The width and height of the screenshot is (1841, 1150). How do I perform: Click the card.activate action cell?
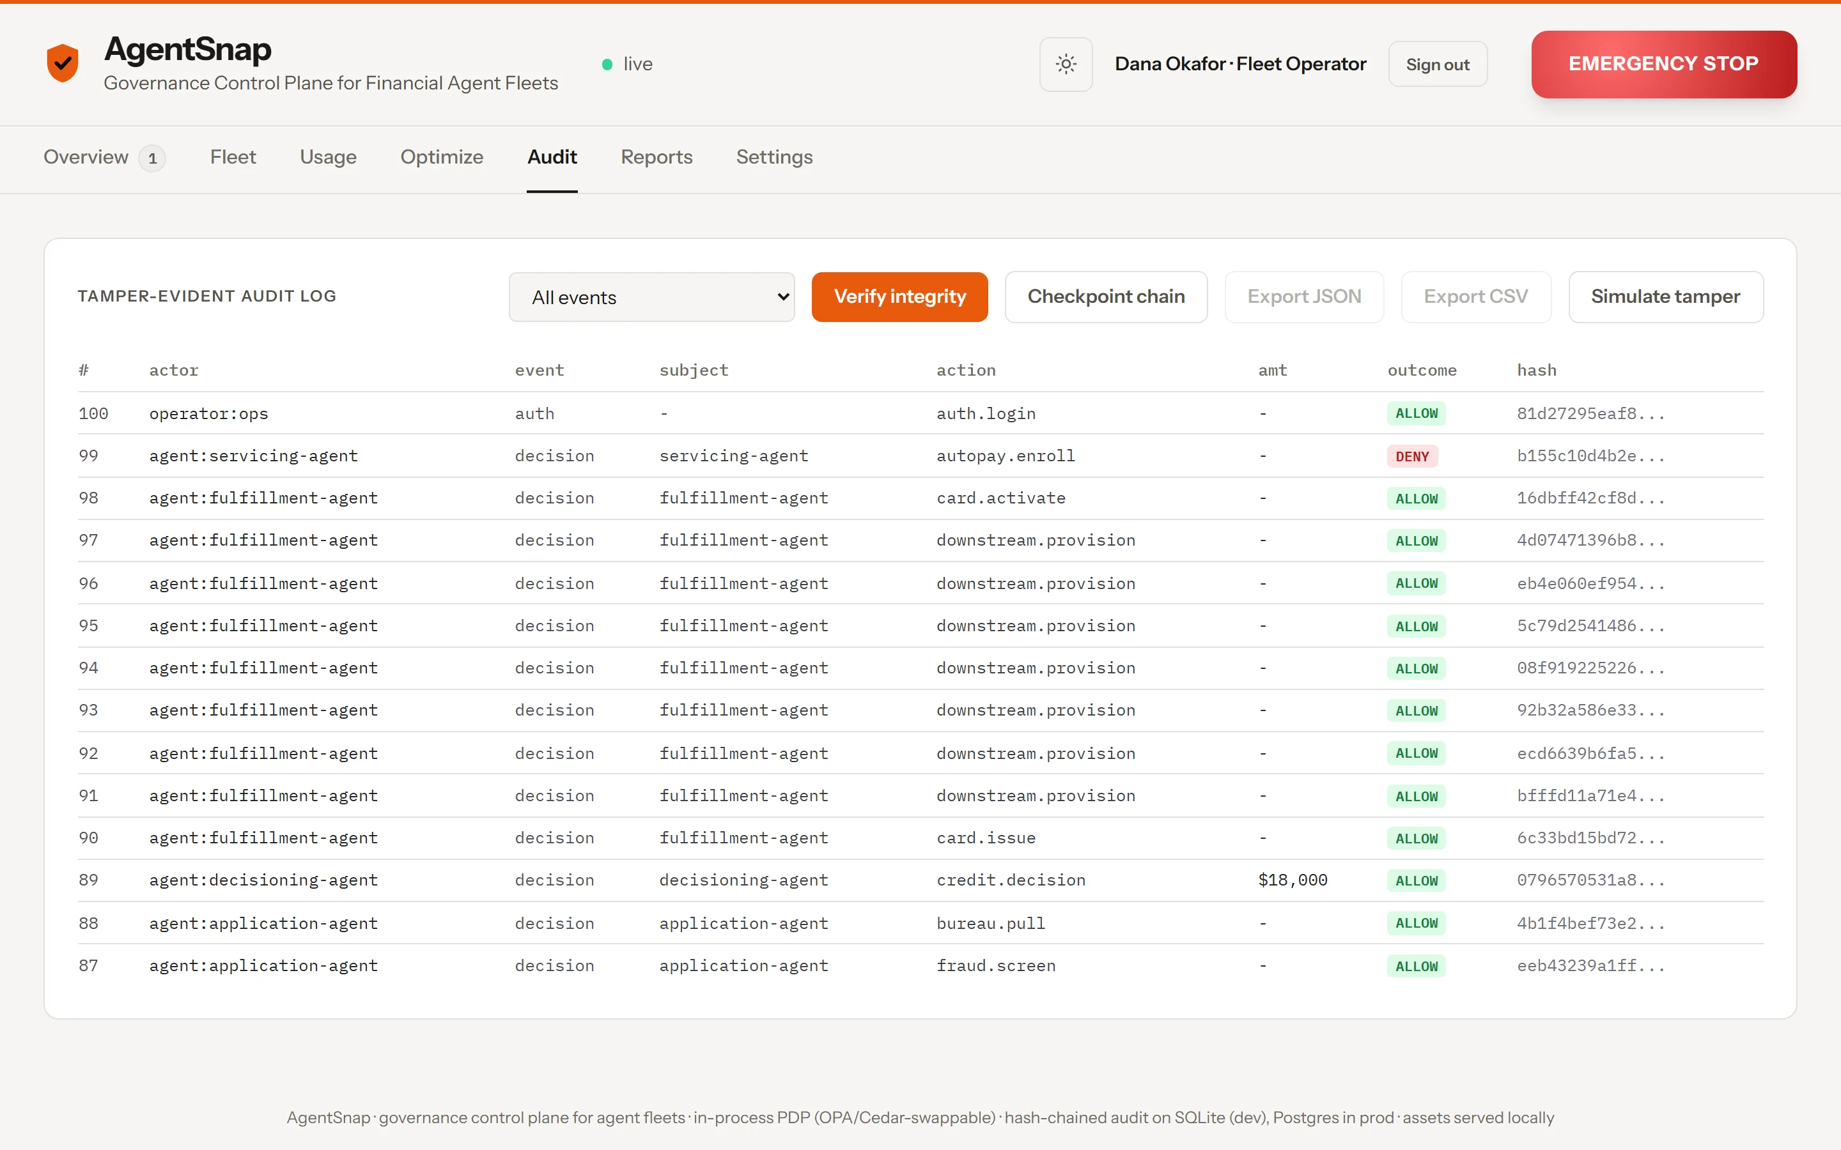tap(1000, 498)
